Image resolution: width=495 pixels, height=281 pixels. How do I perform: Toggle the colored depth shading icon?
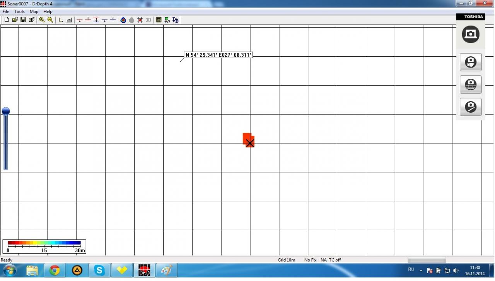coord(123,20)
